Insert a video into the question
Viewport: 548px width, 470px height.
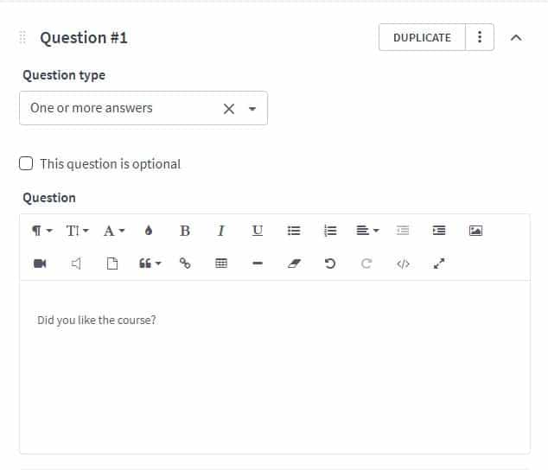pos(40,264)
